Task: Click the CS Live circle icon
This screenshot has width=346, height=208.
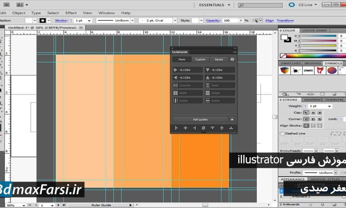Action: click(x=292, y=4)
